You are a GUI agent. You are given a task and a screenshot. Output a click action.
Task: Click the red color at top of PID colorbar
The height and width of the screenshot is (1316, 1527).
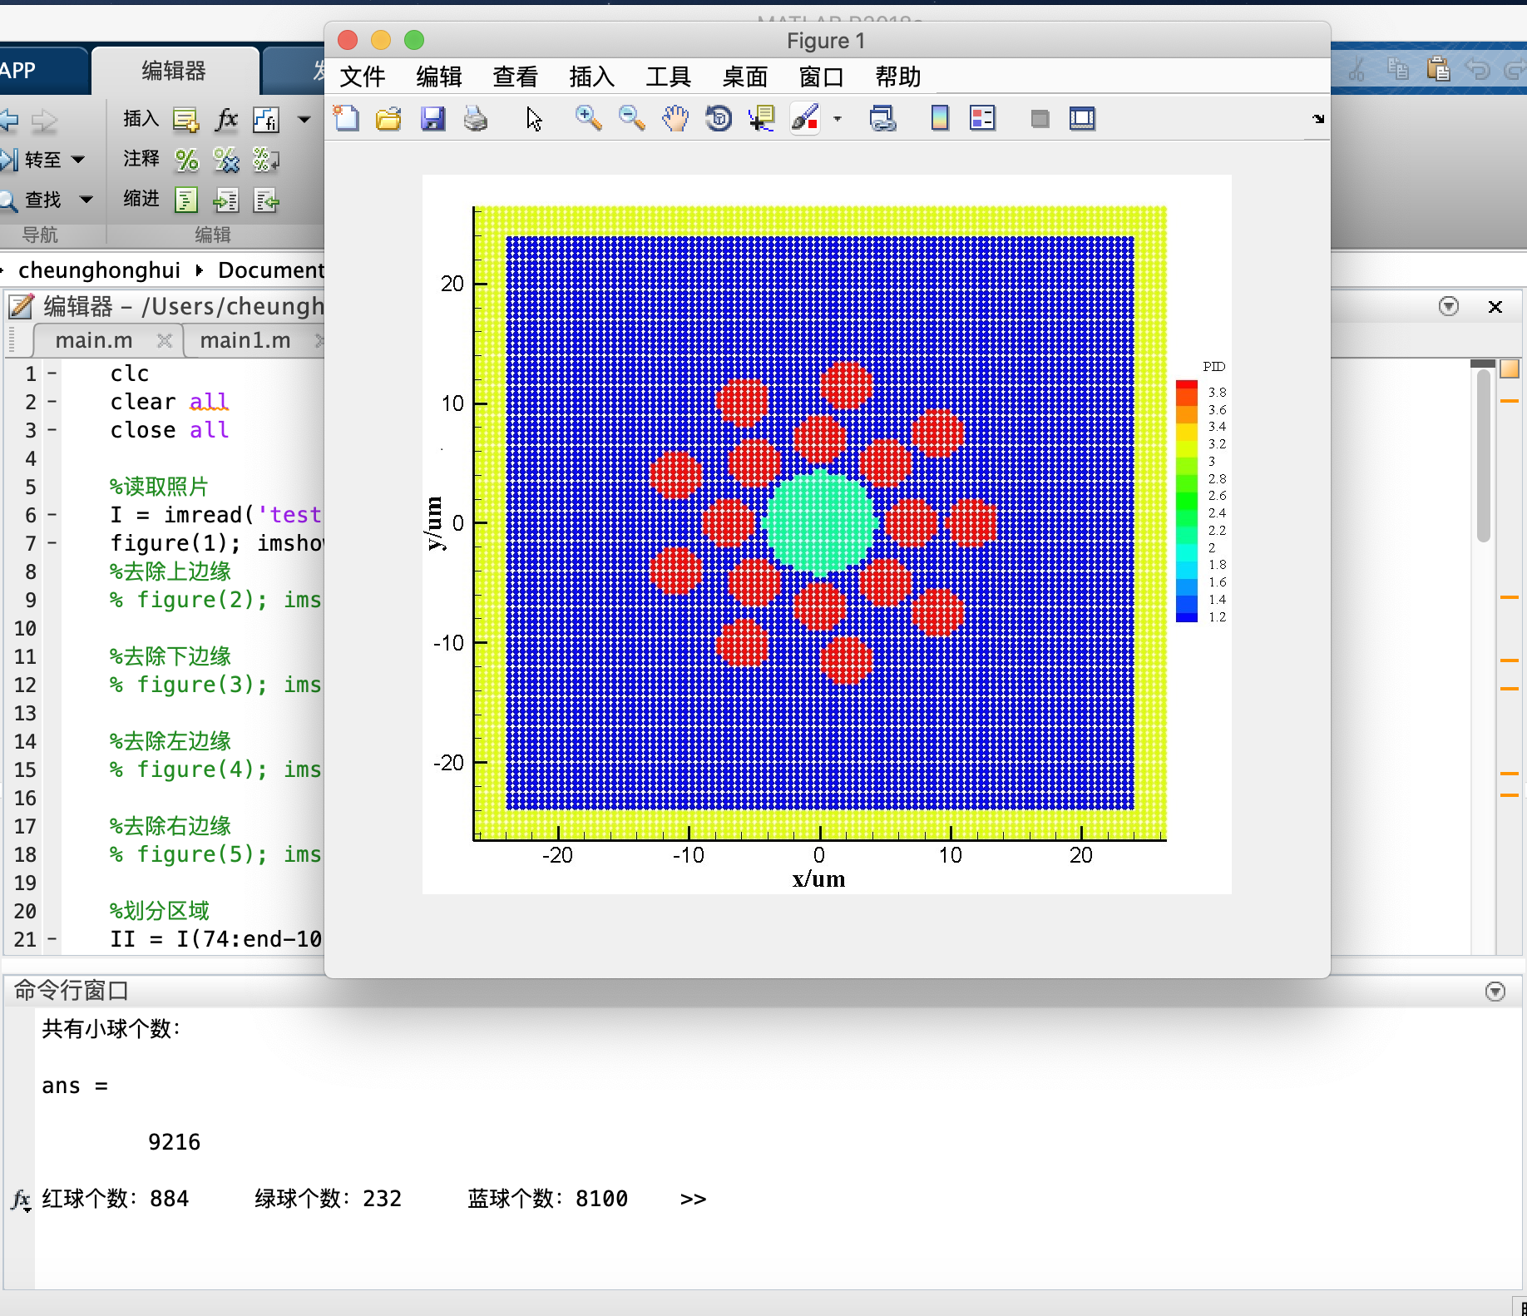[1187, 386]
